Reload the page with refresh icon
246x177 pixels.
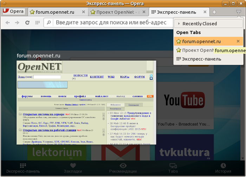click(27, 23)
